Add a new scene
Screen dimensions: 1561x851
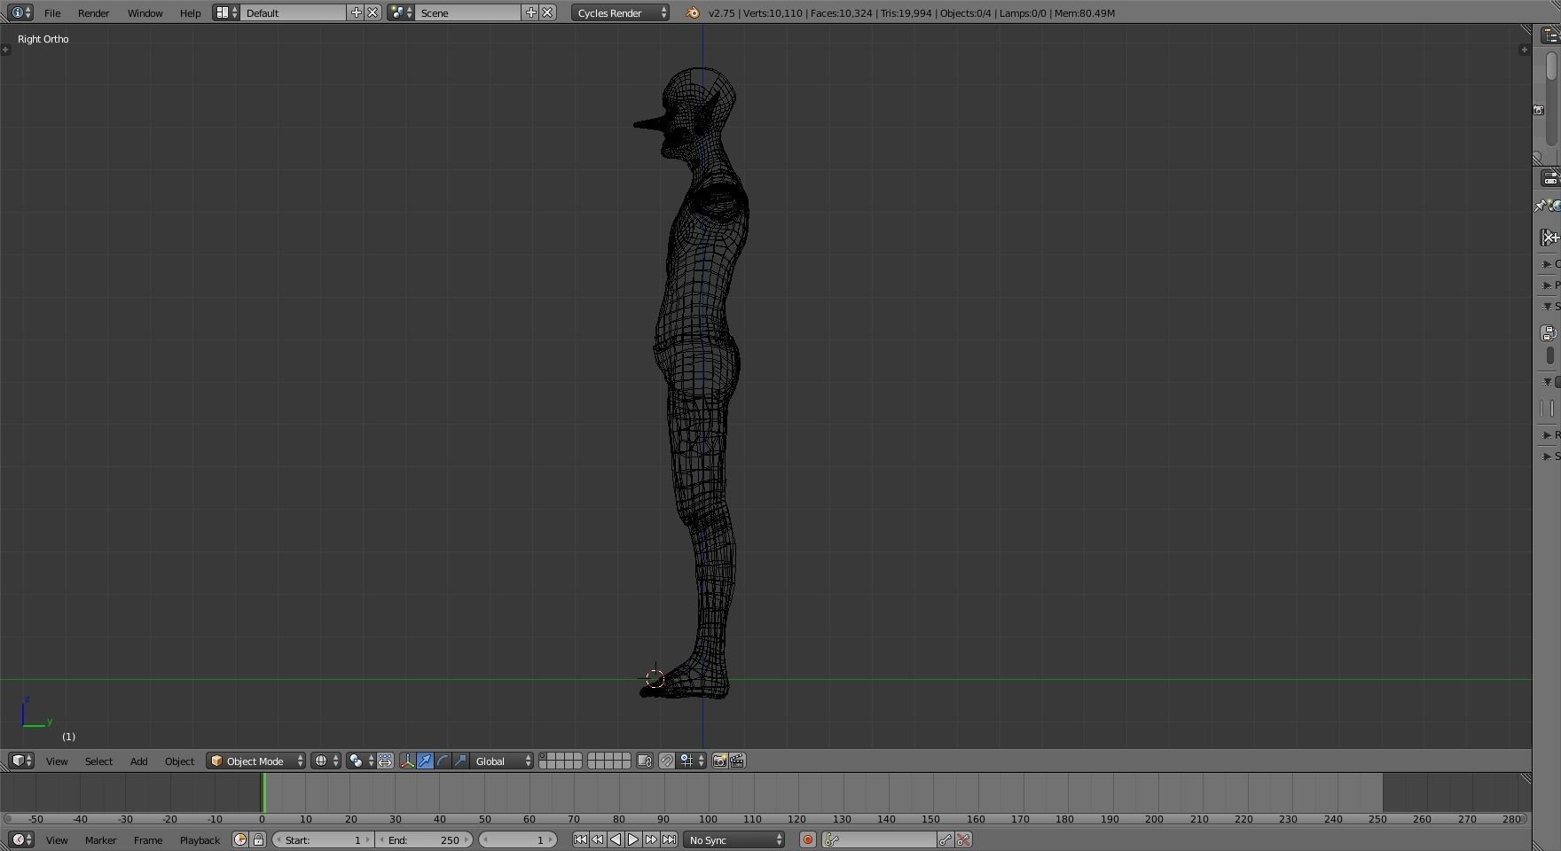point(530,12)
